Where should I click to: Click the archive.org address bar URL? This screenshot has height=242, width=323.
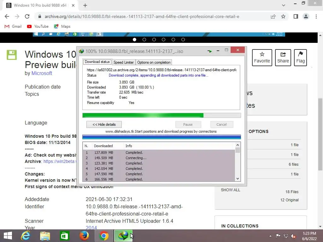pyautogui.click(x=142, y=16)
